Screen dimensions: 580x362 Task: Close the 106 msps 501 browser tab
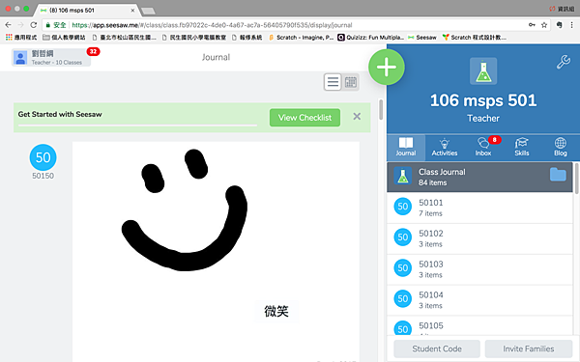pyautogui.click(x=132, y=11)
